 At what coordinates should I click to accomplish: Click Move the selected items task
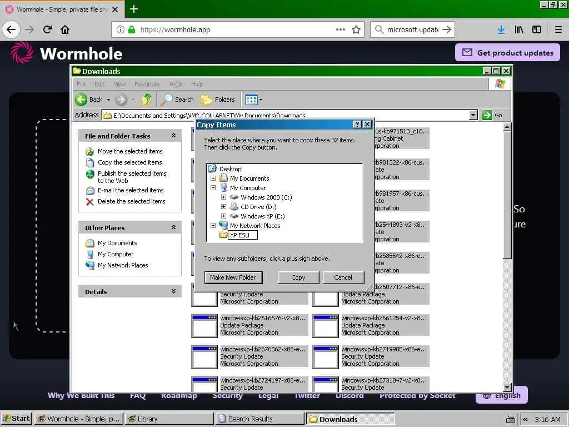(130, 151)
